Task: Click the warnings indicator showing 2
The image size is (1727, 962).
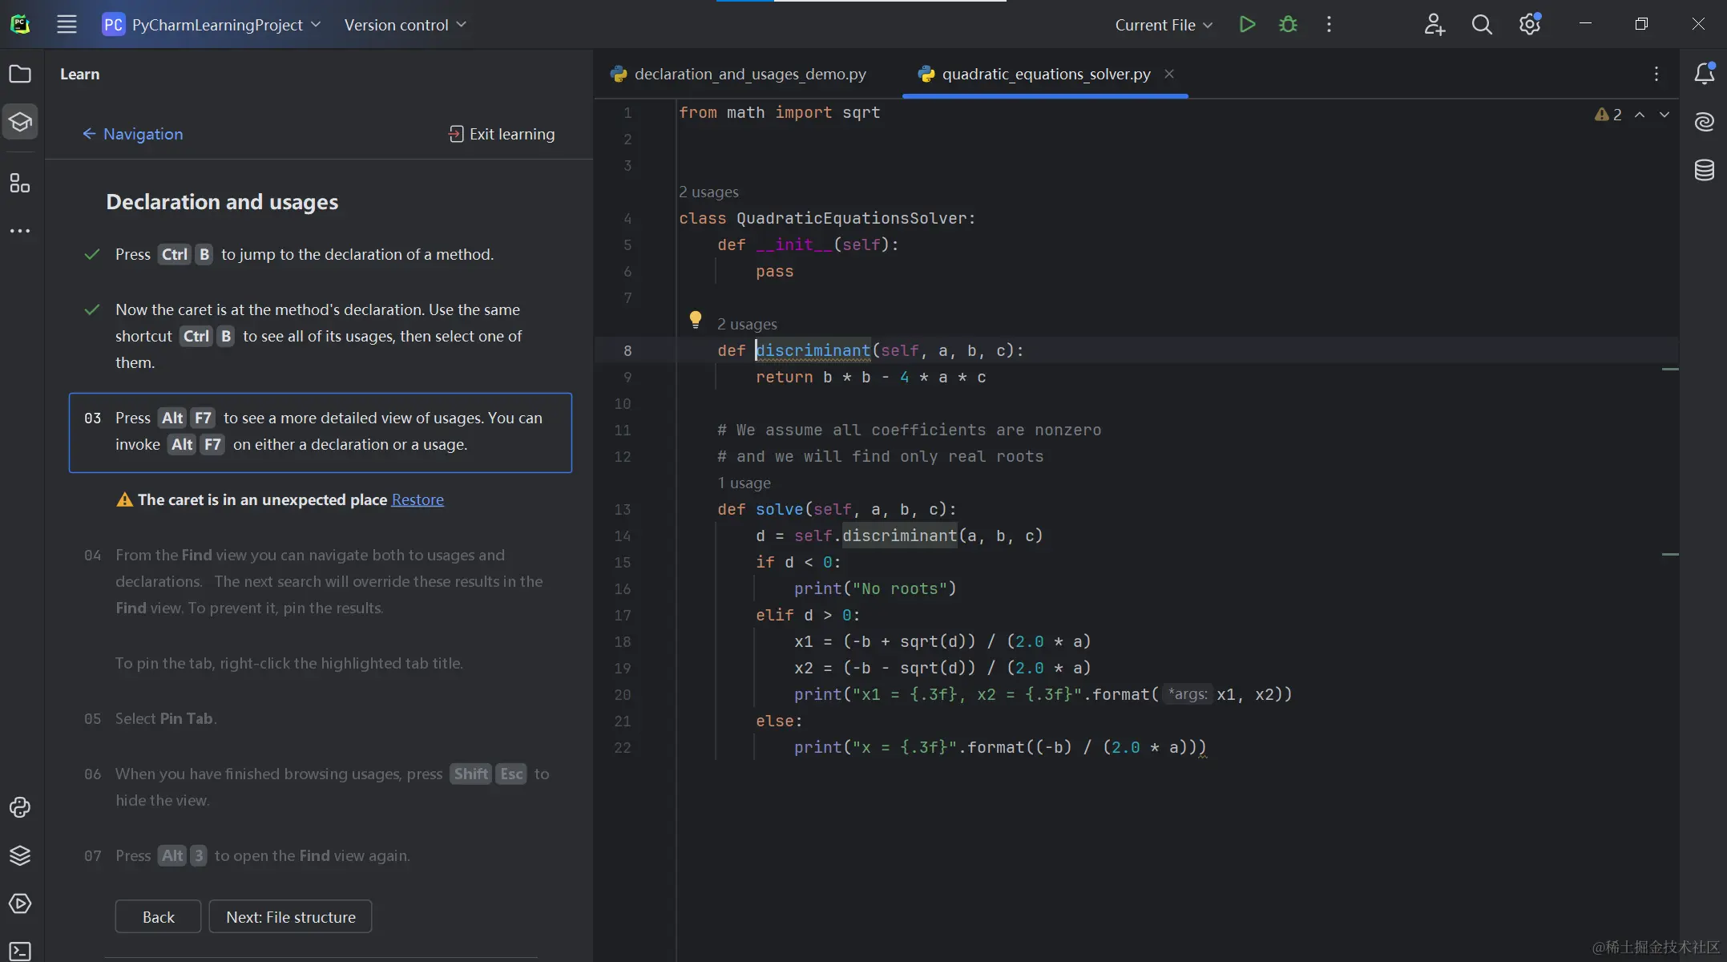Action: pyautogui.click(x=1608, y=115)
